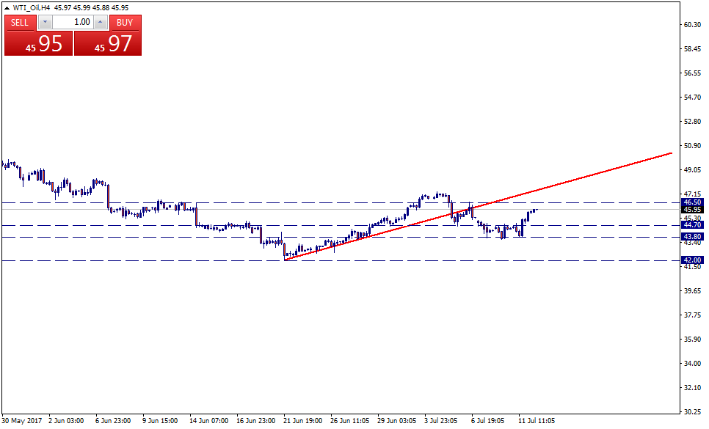
Task: Decrease lot volume with down arrow
Action: point(45,23)
